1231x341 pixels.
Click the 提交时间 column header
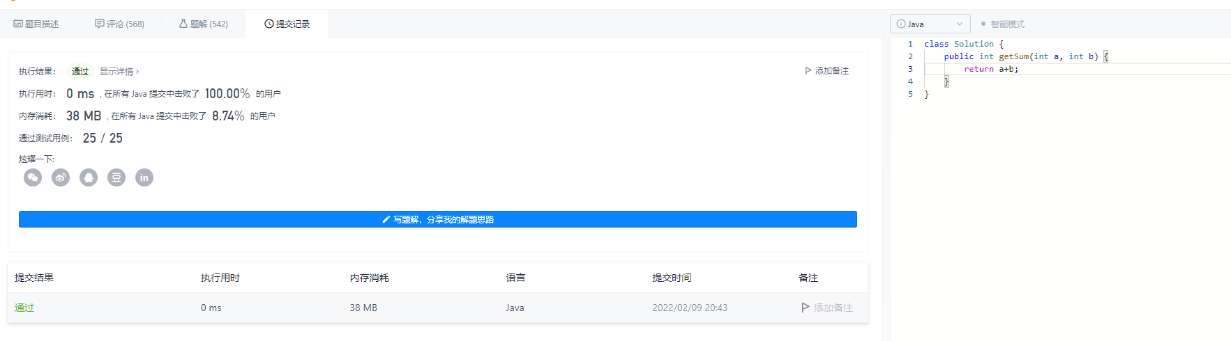pyautogui.click(x=672, y=278)
